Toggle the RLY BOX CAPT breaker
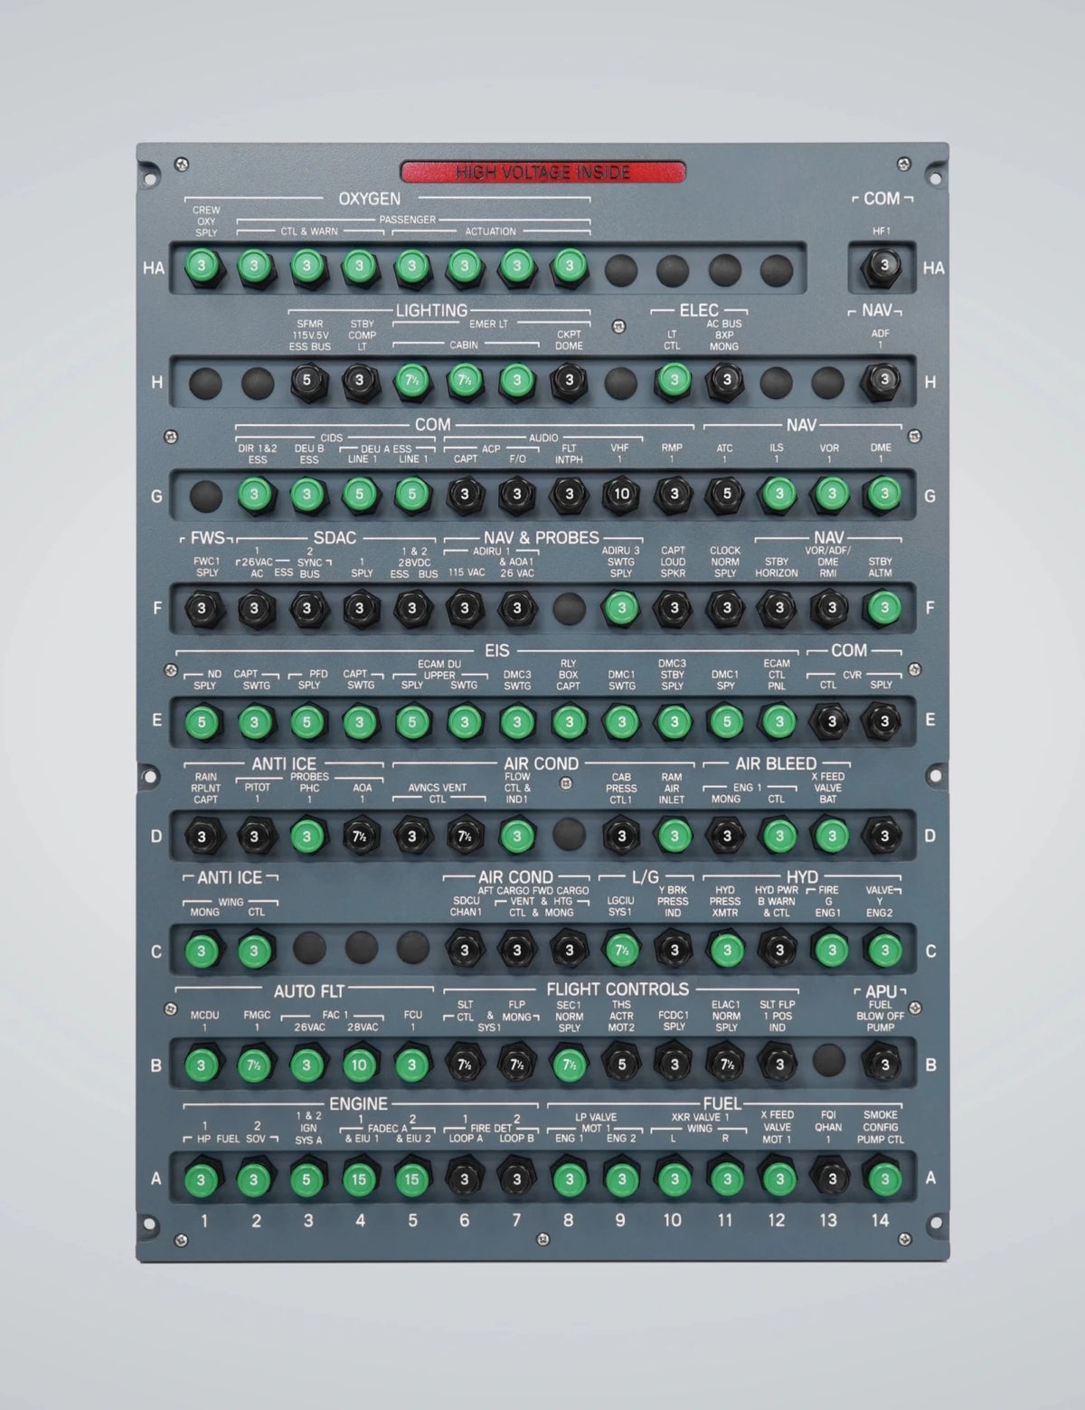 (569, 722)
